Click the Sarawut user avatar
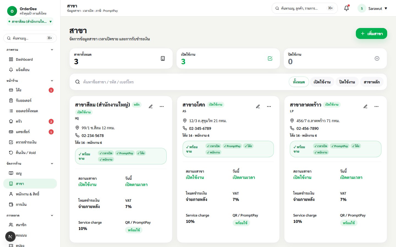This screenshot has width=396, height=247. click(x=362, y=8)
